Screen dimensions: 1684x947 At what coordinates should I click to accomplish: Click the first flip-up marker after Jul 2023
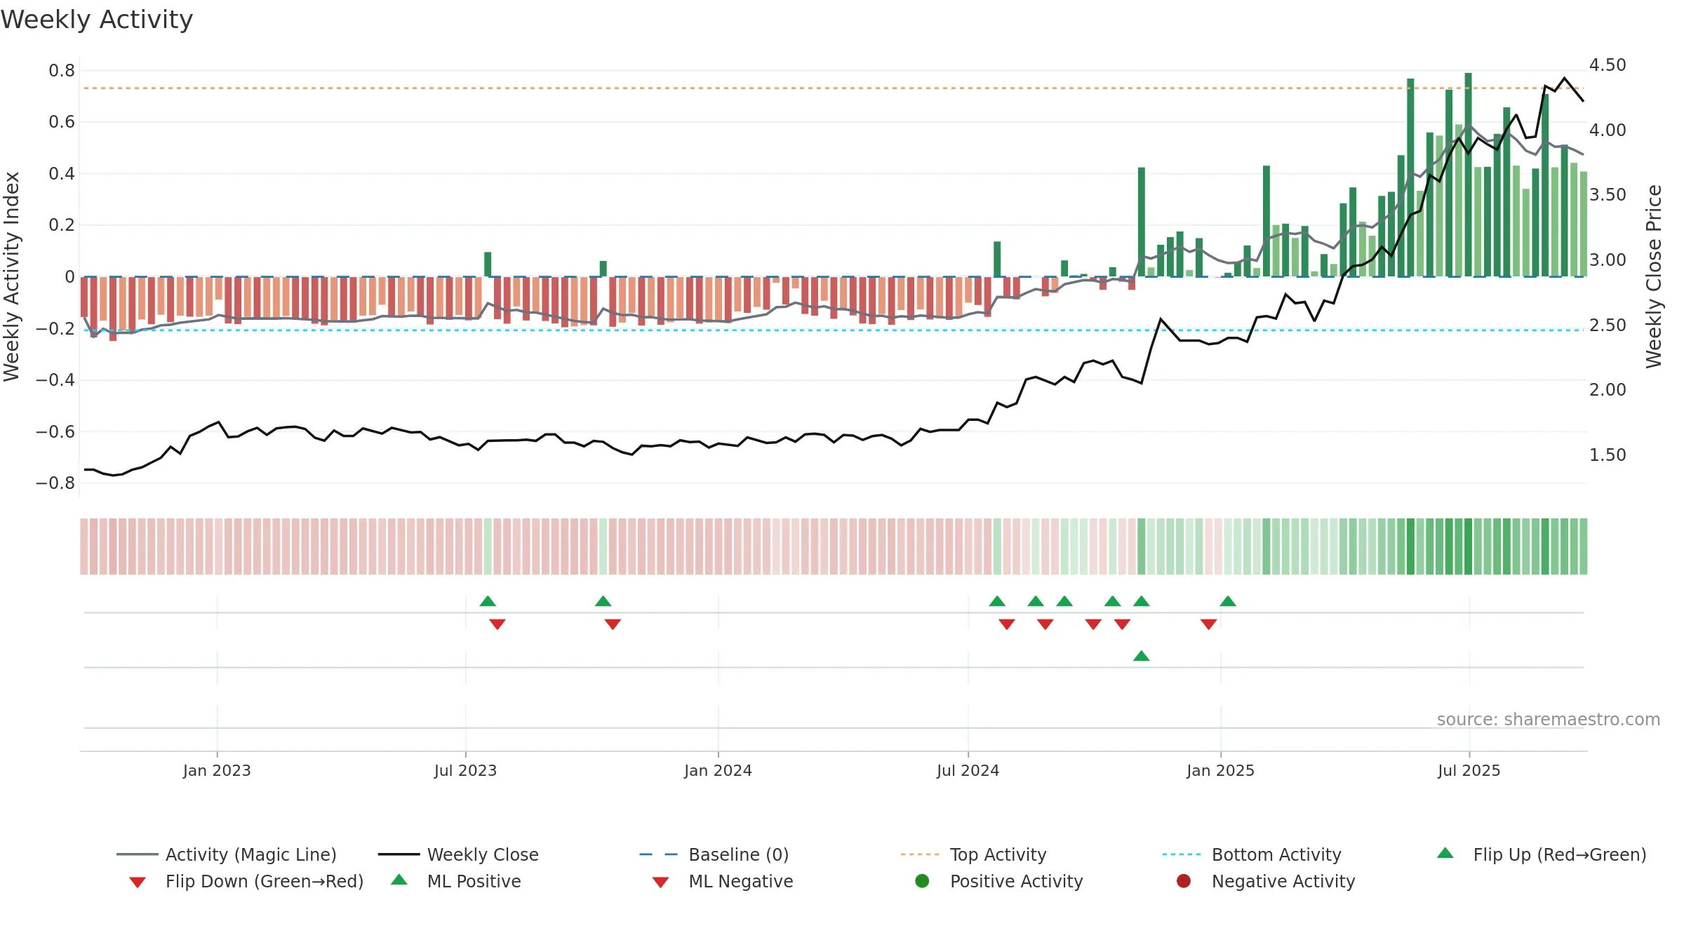click(488, 601)
